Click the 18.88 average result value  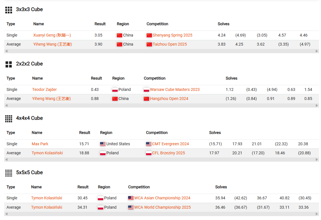[84, 153]
